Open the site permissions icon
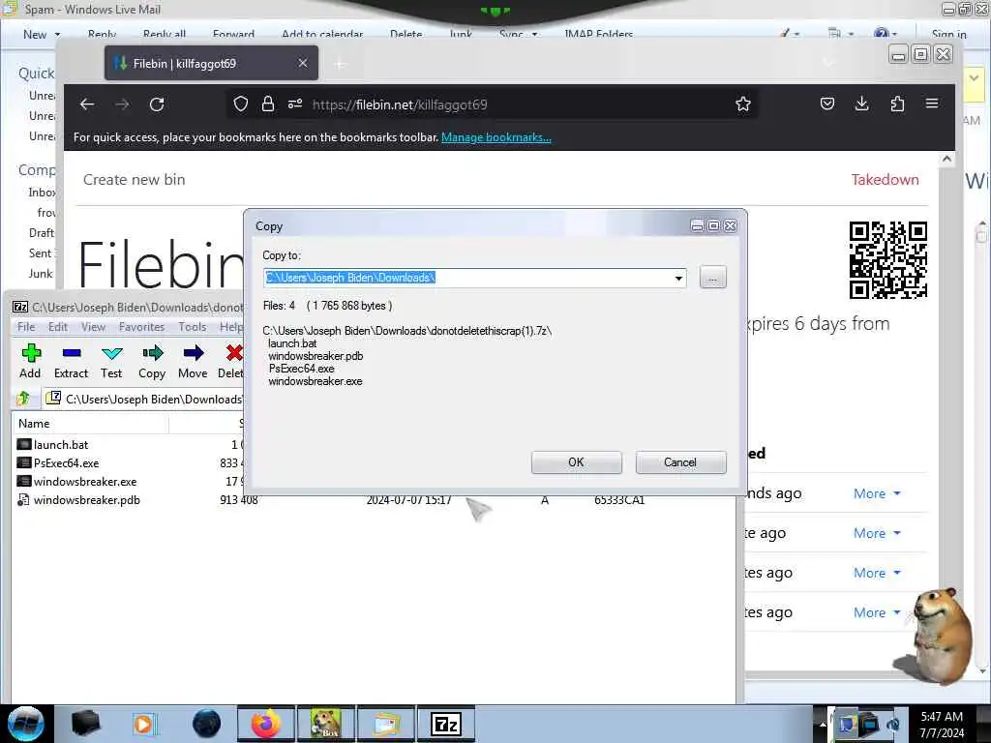991x743 pixels. (x=295, y=104)
